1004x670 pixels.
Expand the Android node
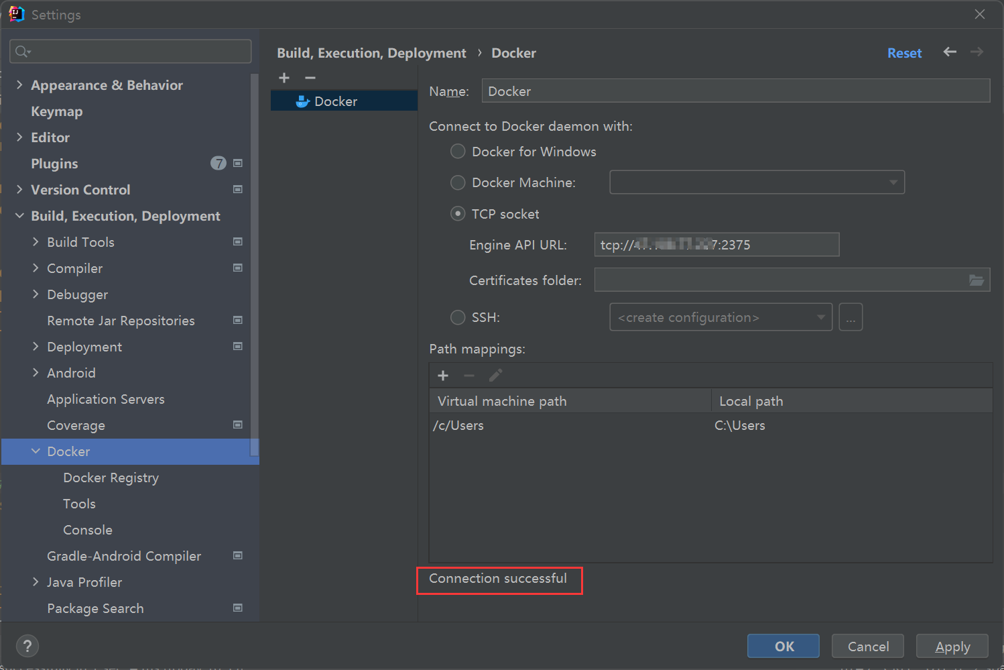[x=36, y=372]
